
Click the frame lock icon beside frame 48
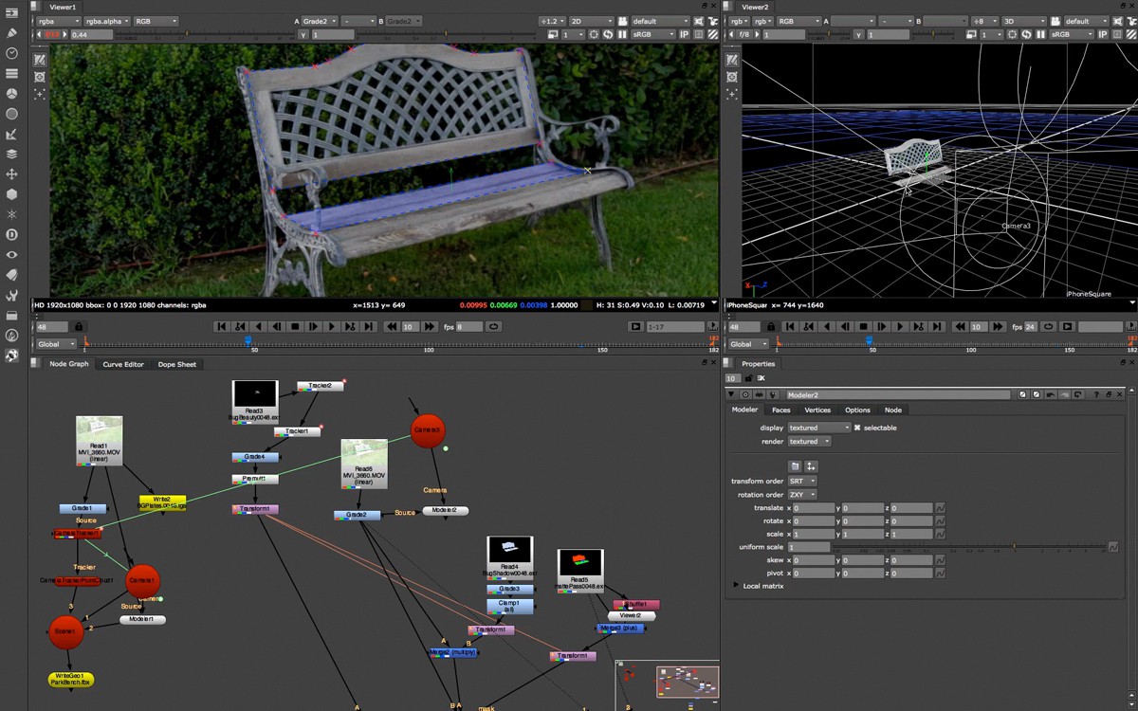click(x=79, y=326)
